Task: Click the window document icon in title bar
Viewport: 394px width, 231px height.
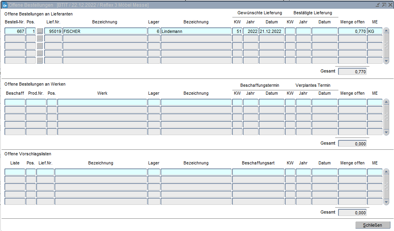Action: pyautogui.click(x=5, y=5)
